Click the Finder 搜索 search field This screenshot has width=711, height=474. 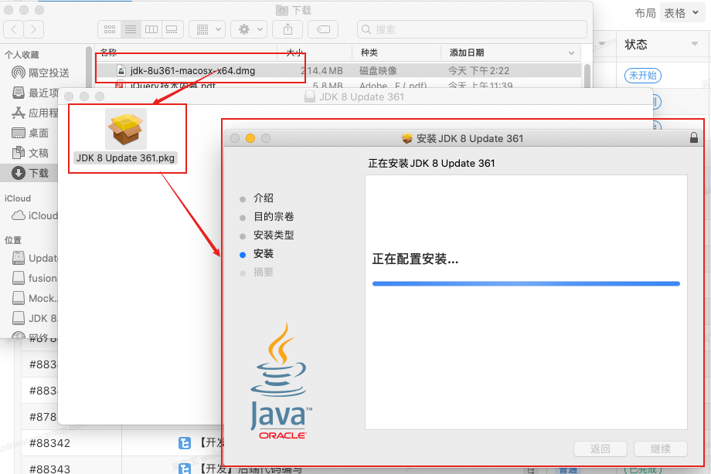tap(472, 29)
